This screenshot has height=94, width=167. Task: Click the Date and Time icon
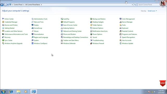click(x=32, y=22)
